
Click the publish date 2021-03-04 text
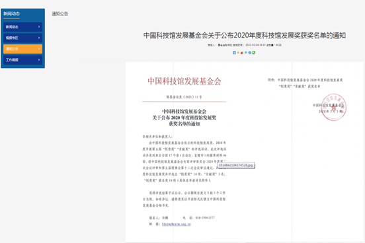coord(251,45)
